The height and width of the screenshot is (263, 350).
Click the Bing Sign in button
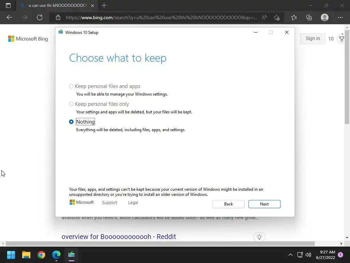[x=312, y=38]
